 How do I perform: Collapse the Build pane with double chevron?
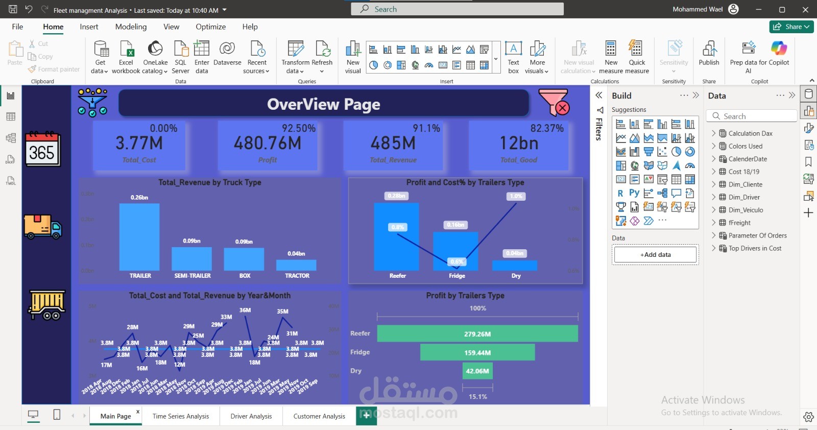(x=695, y=95)
